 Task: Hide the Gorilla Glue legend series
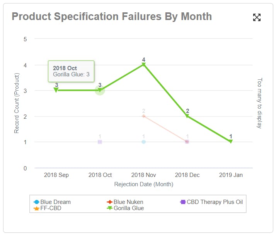[x=125, y=208]
